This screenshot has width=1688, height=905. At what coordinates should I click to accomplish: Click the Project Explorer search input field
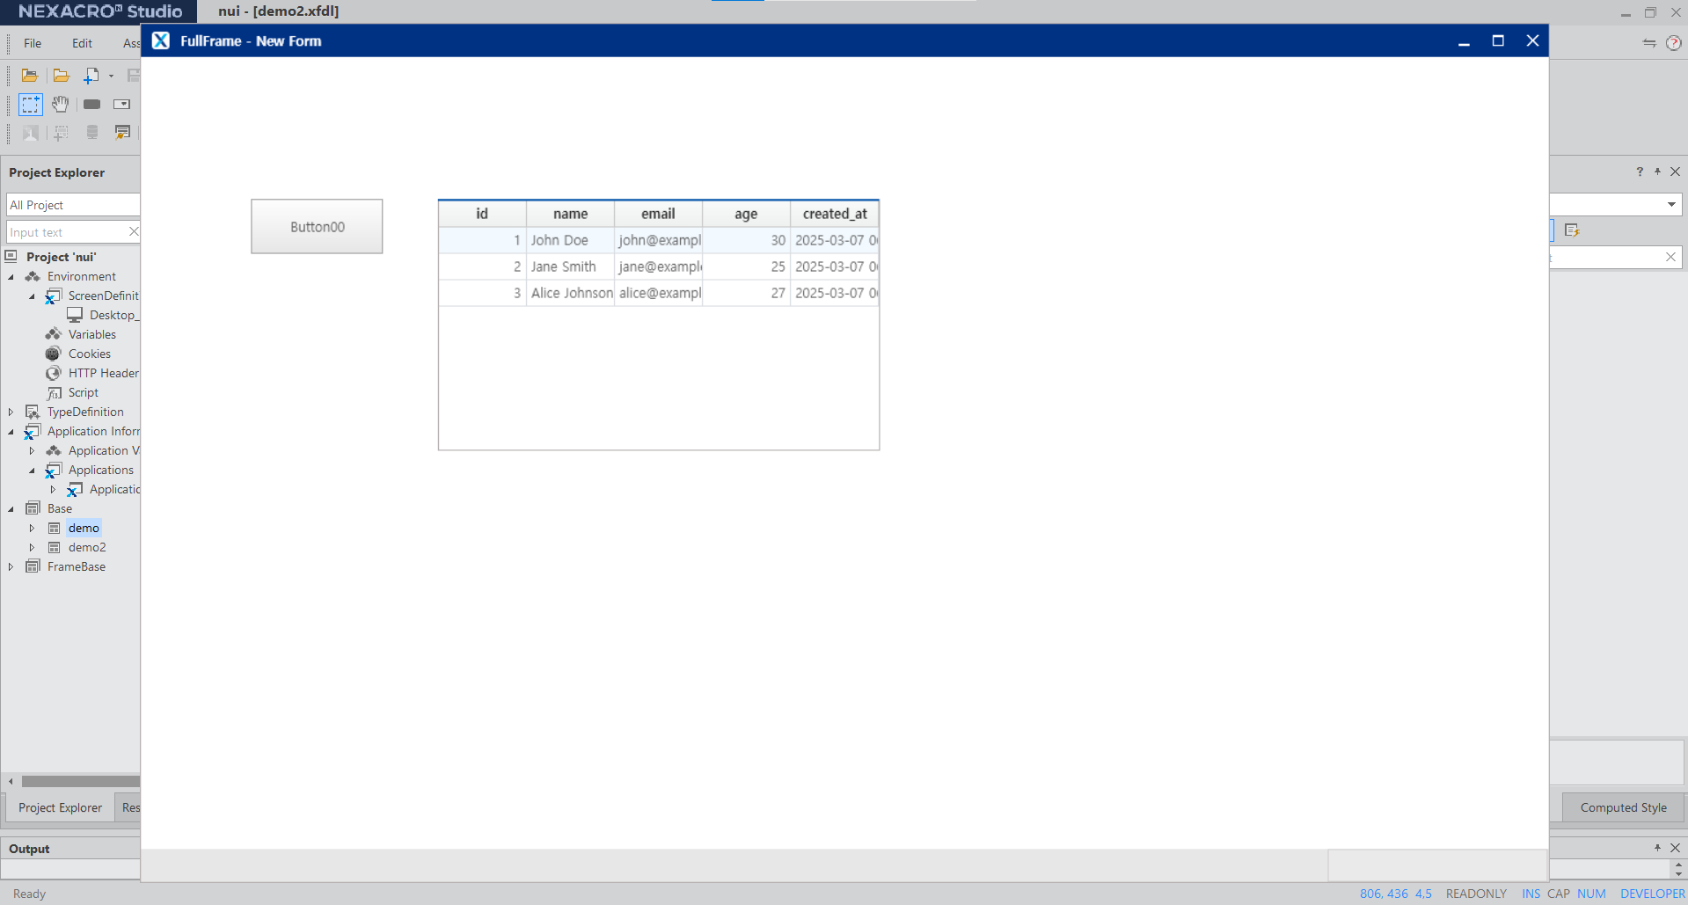click(x=66, y=232)
